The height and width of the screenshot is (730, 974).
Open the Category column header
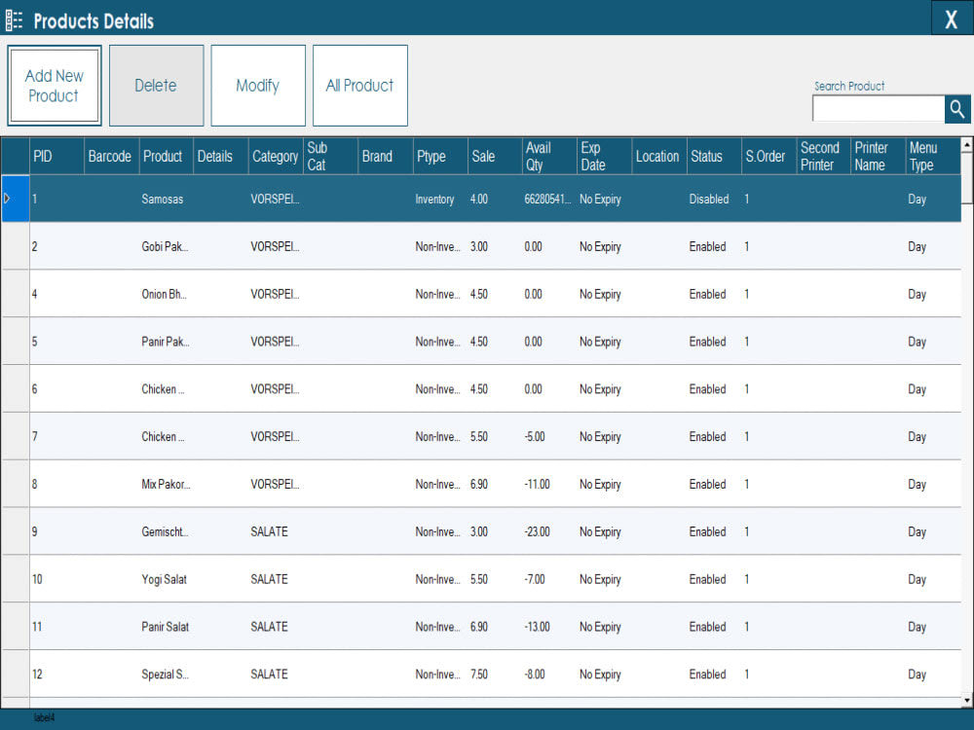tap(275, 156)
